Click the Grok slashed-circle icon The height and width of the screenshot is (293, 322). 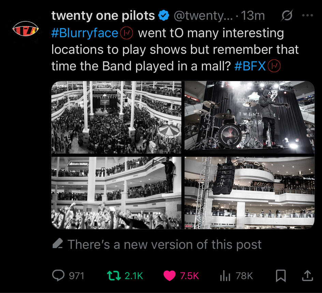(287, 15)
